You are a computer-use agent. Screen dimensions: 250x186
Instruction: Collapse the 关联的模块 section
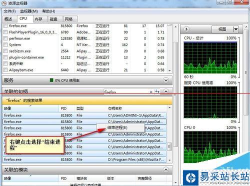pos(166,169)
